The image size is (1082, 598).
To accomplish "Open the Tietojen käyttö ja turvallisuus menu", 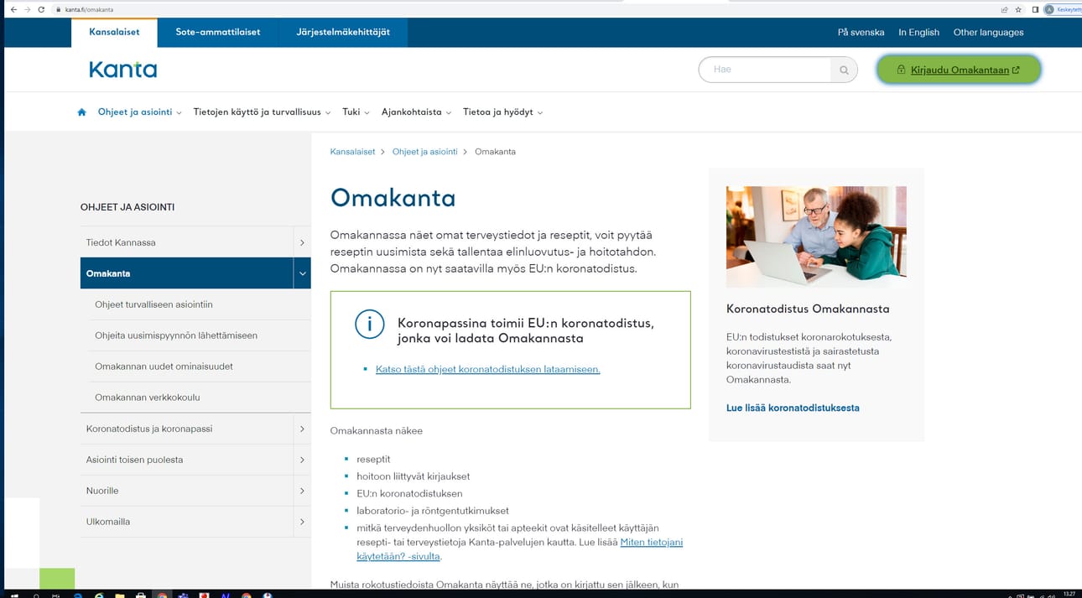I will coord(262,112).
